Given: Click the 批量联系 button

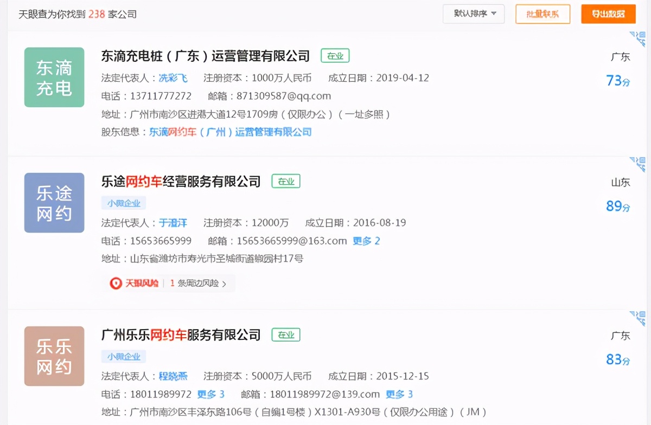Looking at the screenshot, I should pyautogui.click(x=542, y=14).
